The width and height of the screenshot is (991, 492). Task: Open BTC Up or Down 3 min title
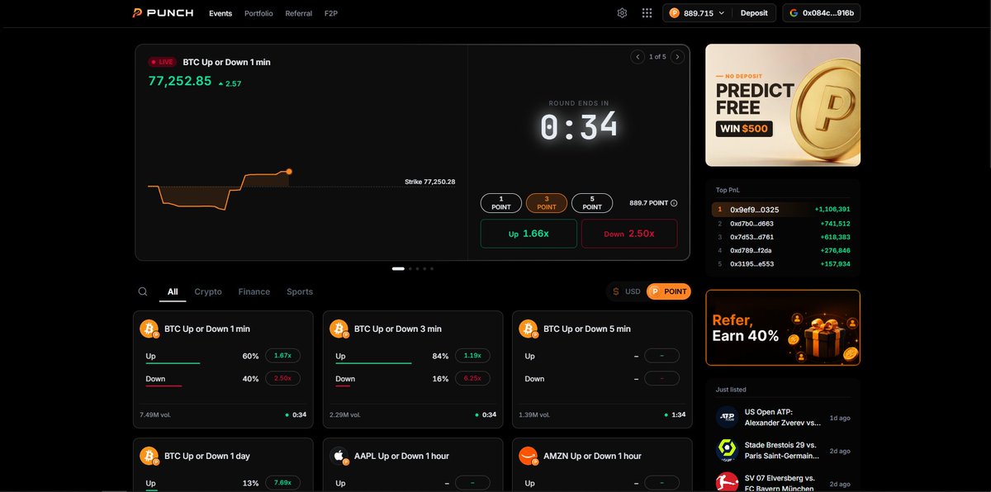398,329
